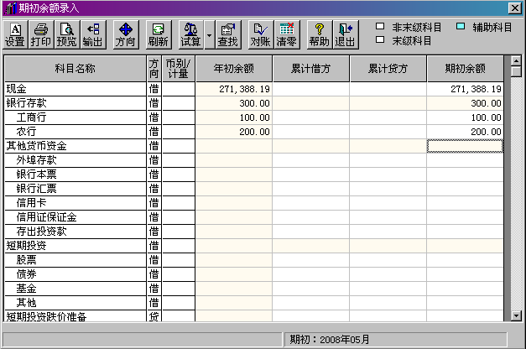Image resolution: width=526 pixels, height=349 pixels.
Task: Click the 末级科目 legend color box
Action: tap(380, 39)
